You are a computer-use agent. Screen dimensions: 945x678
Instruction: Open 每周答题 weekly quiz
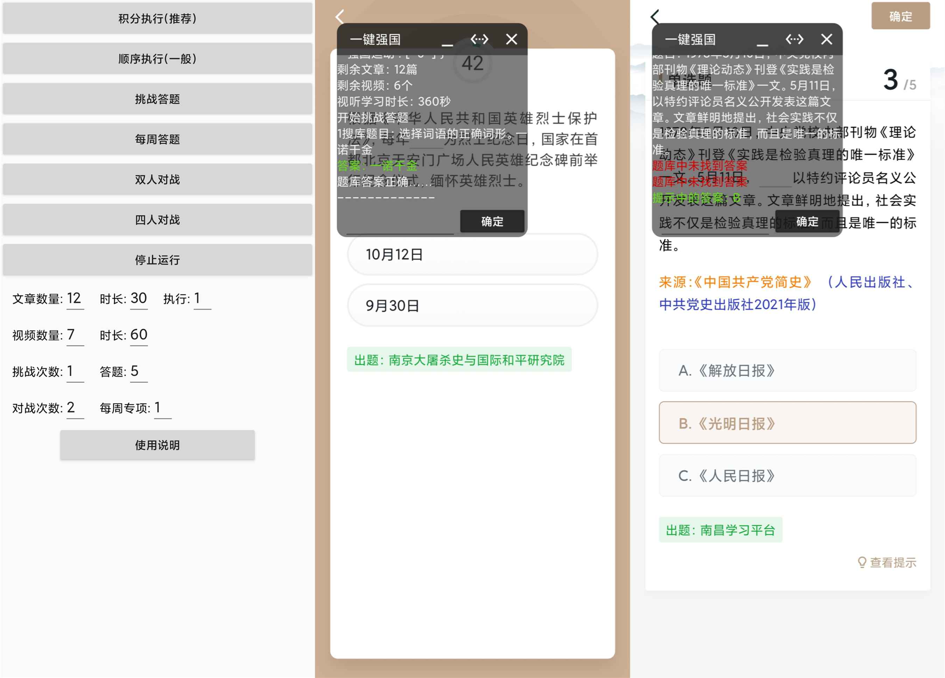click(157, 139)
